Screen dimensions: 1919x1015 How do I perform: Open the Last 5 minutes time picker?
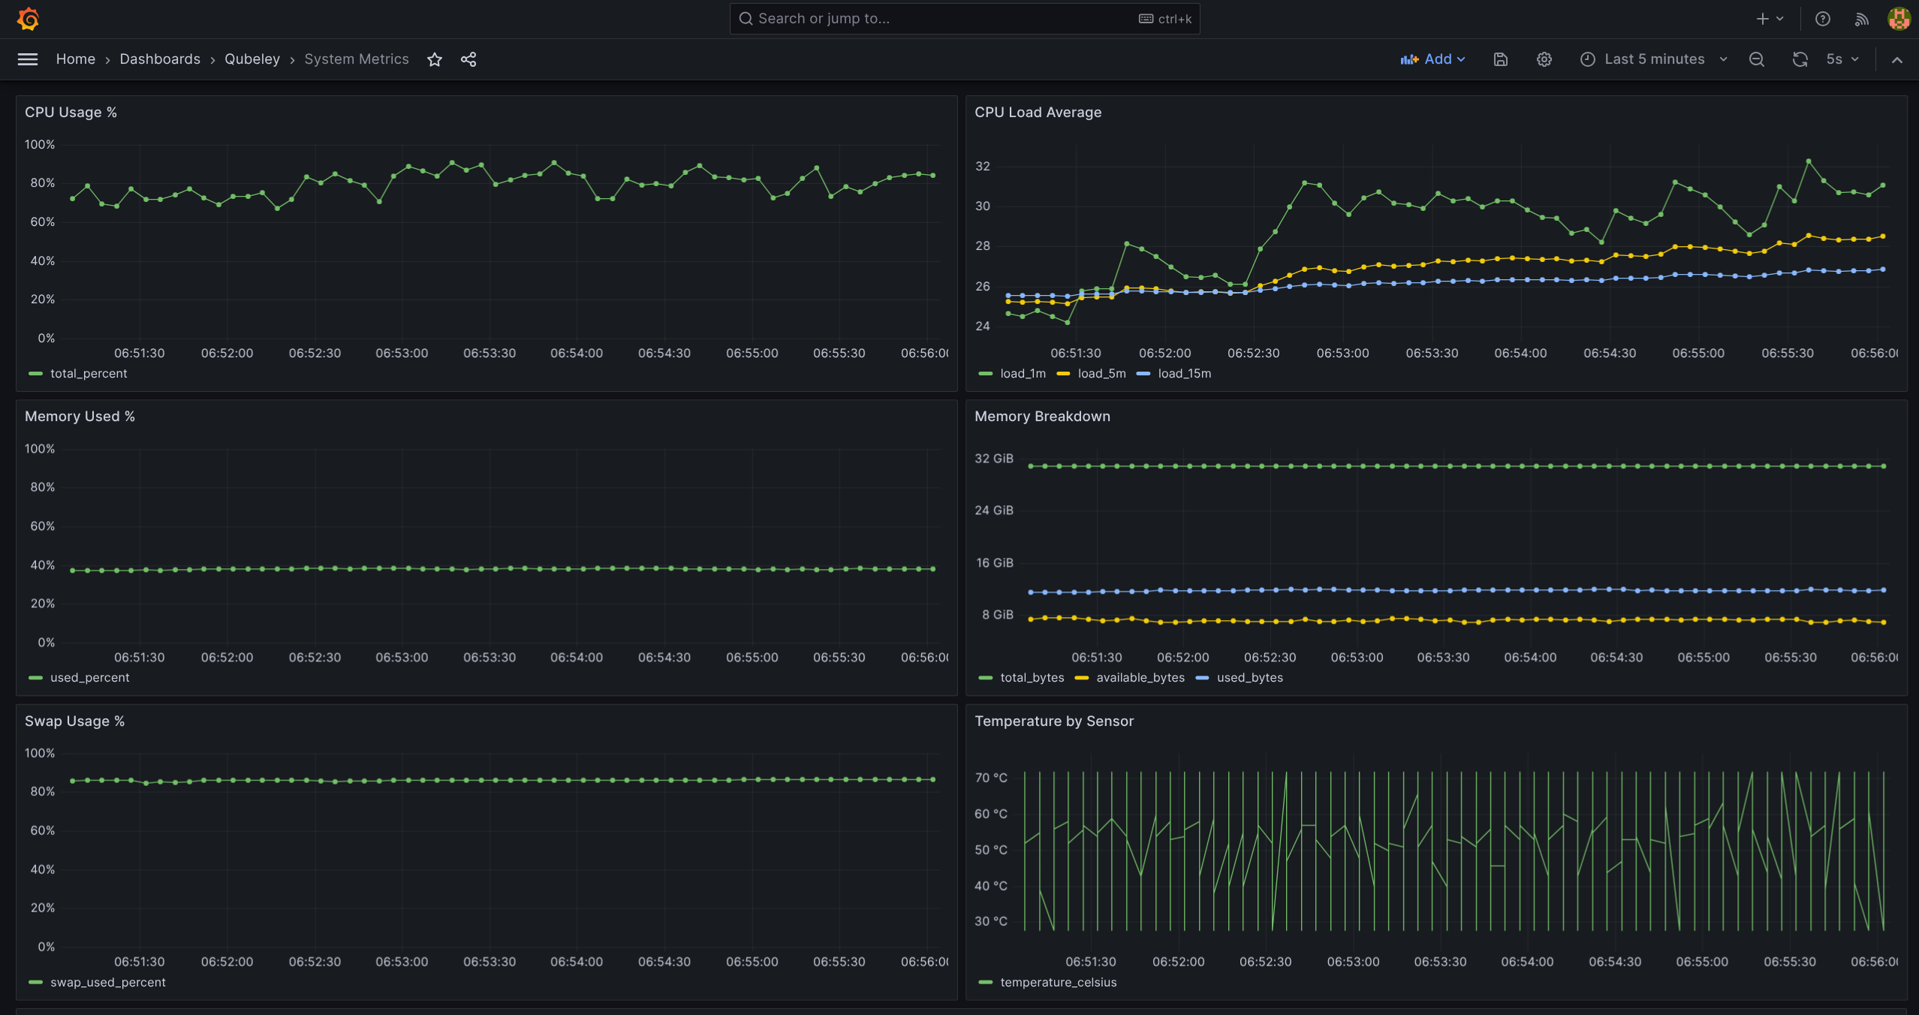point(1654,59)
